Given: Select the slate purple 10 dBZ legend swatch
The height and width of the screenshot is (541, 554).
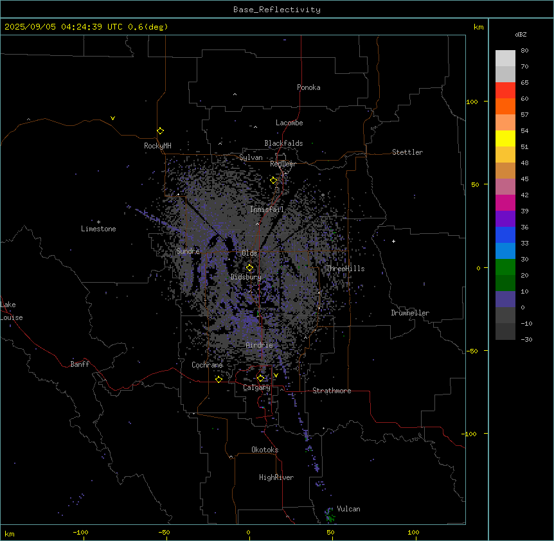Looking at the screenshot, I should click(505, 299).
